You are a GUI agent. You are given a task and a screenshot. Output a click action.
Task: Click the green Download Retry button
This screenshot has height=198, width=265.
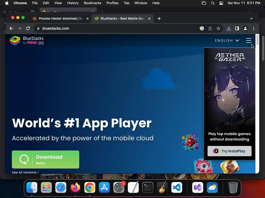click(46, 159)
